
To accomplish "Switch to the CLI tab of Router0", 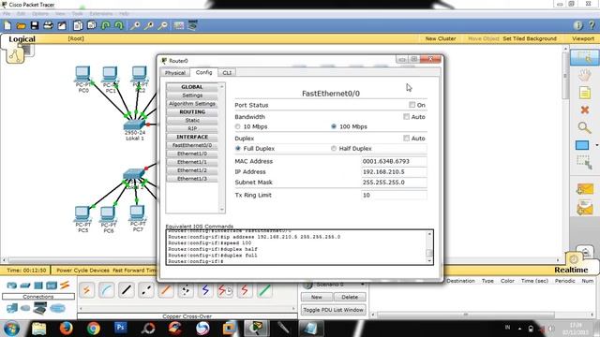I will point(227,73).
